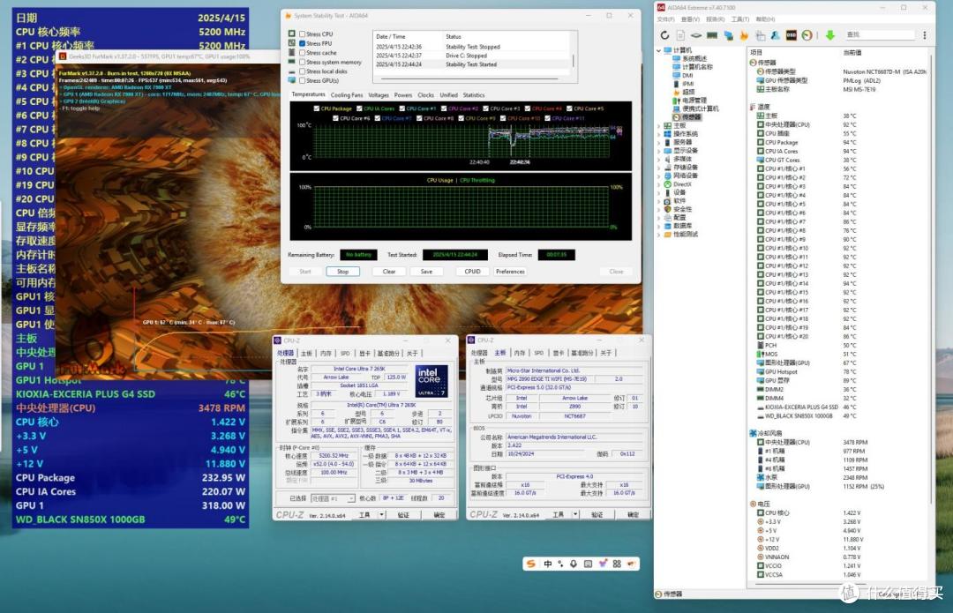Viewport: 953px width, 613px height.
Task: Switch to the Cooling Fans tab
Action: click(347, 95)
